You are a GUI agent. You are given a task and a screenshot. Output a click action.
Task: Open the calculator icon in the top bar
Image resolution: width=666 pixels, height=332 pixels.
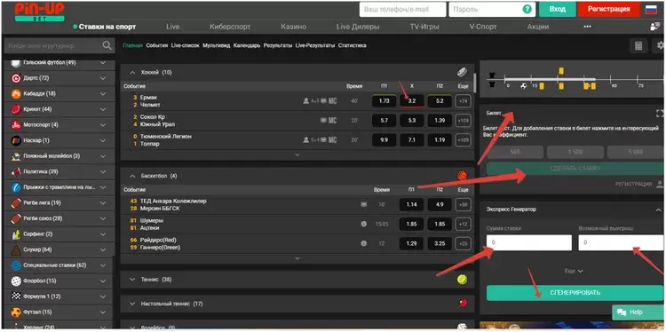tap(638, 46)
